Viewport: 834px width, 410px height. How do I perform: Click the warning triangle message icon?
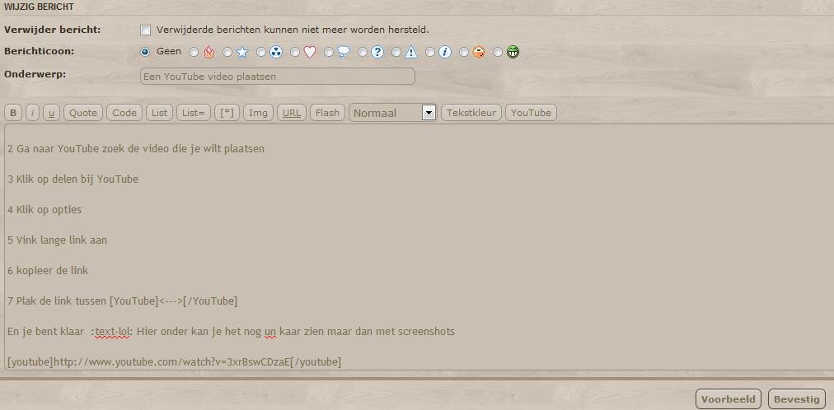pos(411,52)
